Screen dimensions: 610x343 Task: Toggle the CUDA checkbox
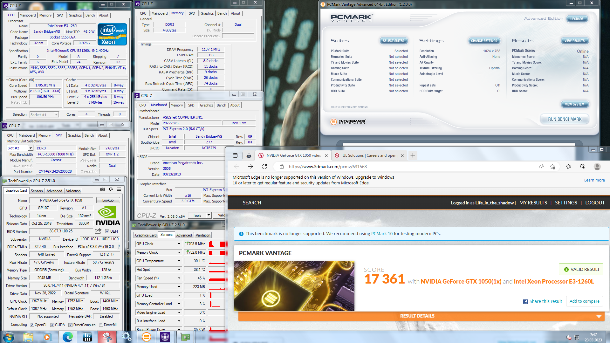[x=52, y=325]
